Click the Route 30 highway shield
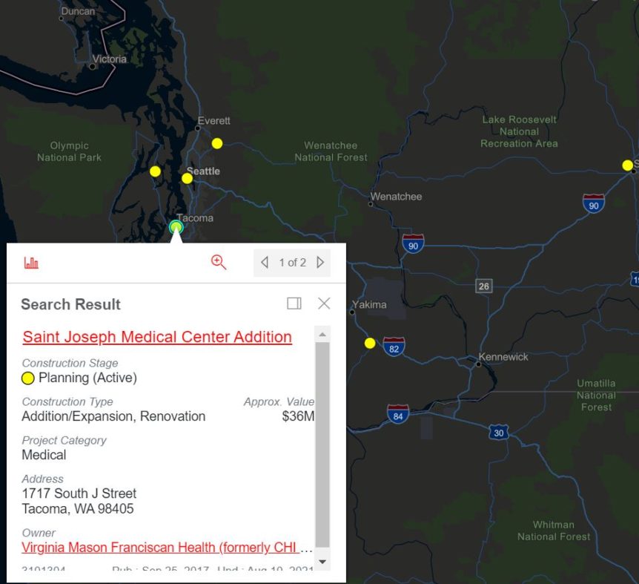The height and width of the screenshot is (584, 639). point(497,433)
